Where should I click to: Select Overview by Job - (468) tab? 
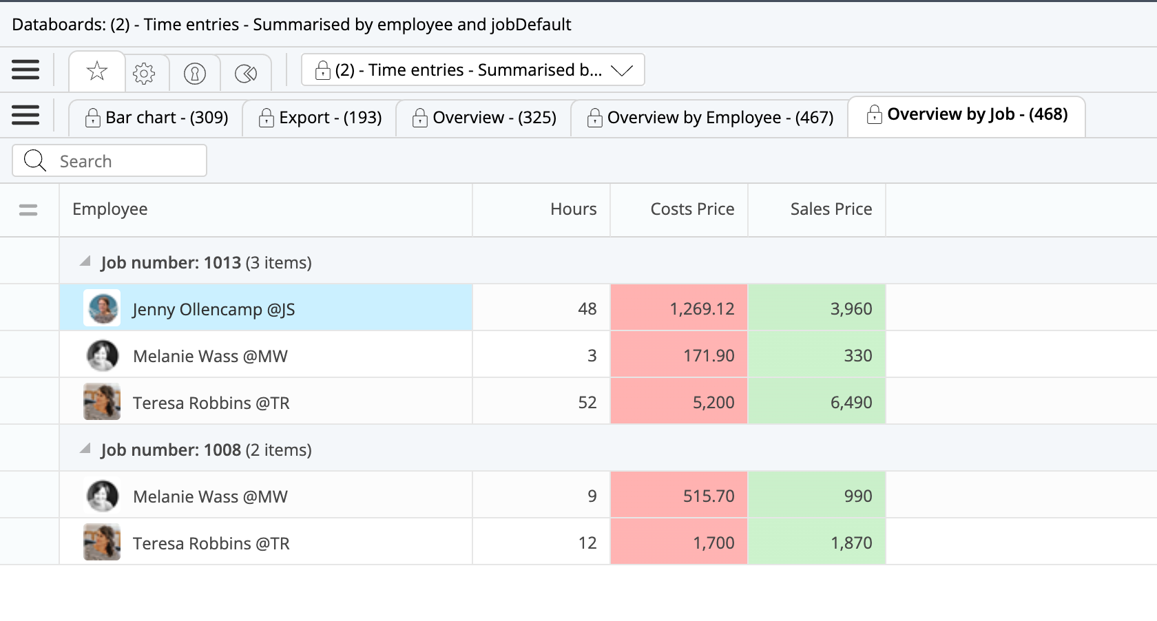pos(967,116)
